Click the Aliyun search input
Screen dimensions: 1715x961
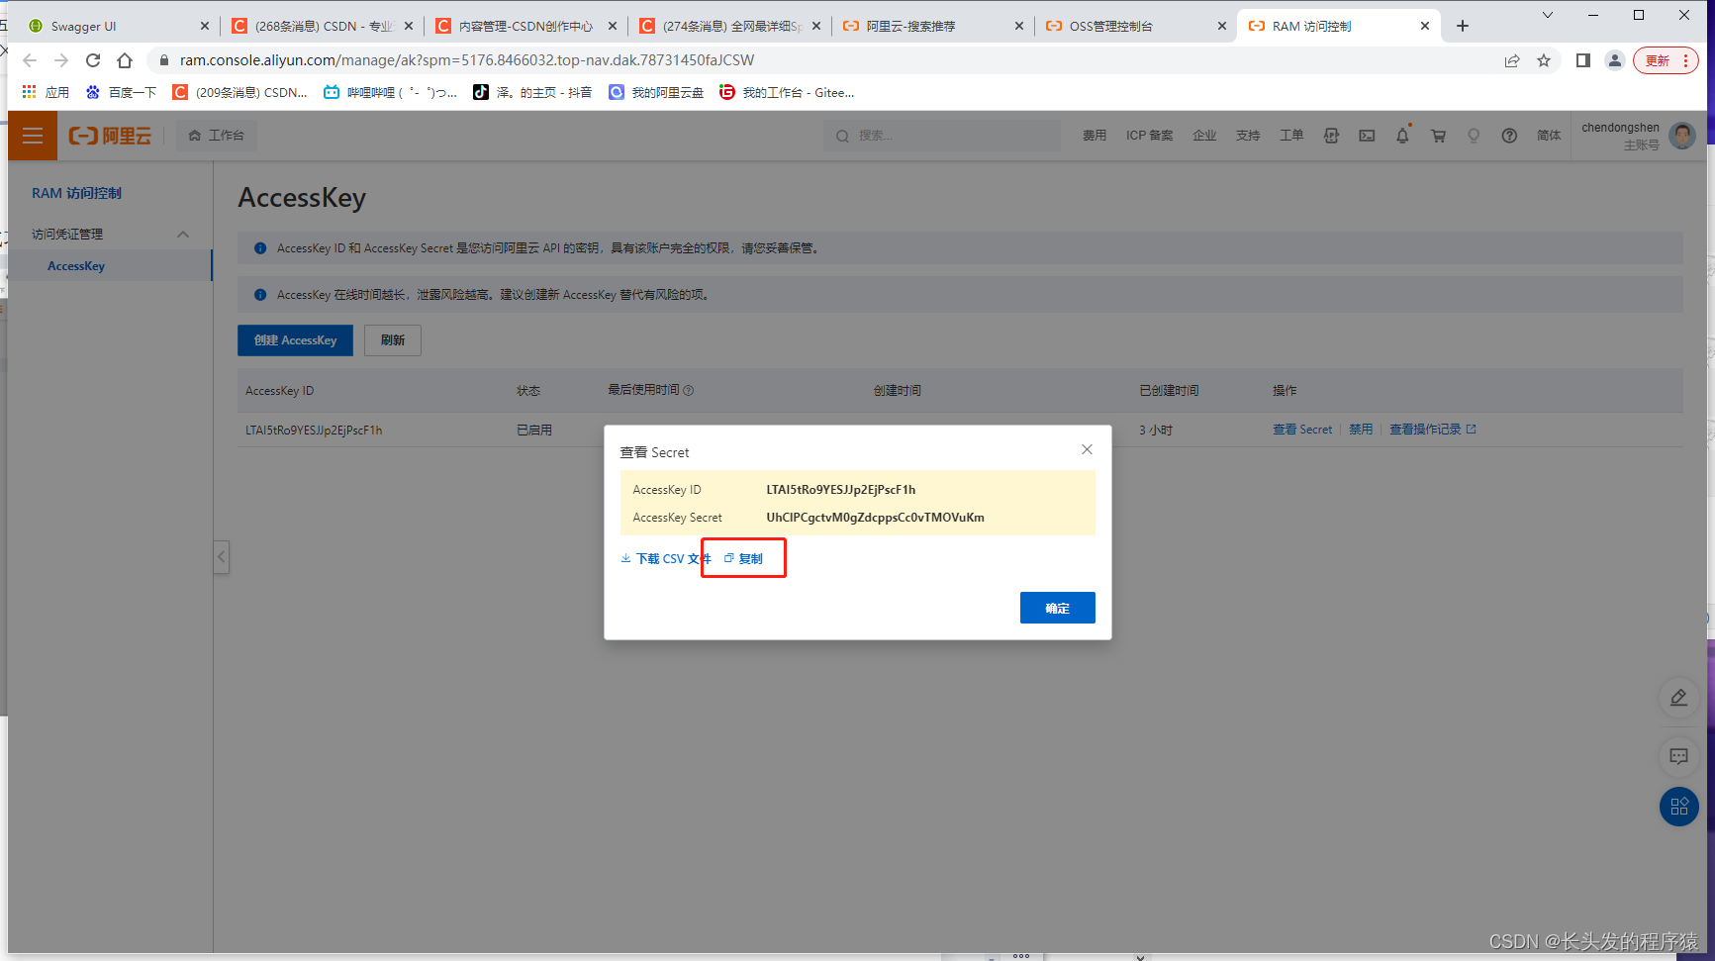click(941, 136)
